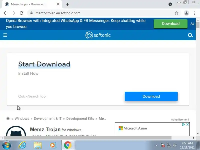Open the Chrome profile avatar icon
This screenshot has width=200, height=150.
pyautogui.click(x=186, y=13)
